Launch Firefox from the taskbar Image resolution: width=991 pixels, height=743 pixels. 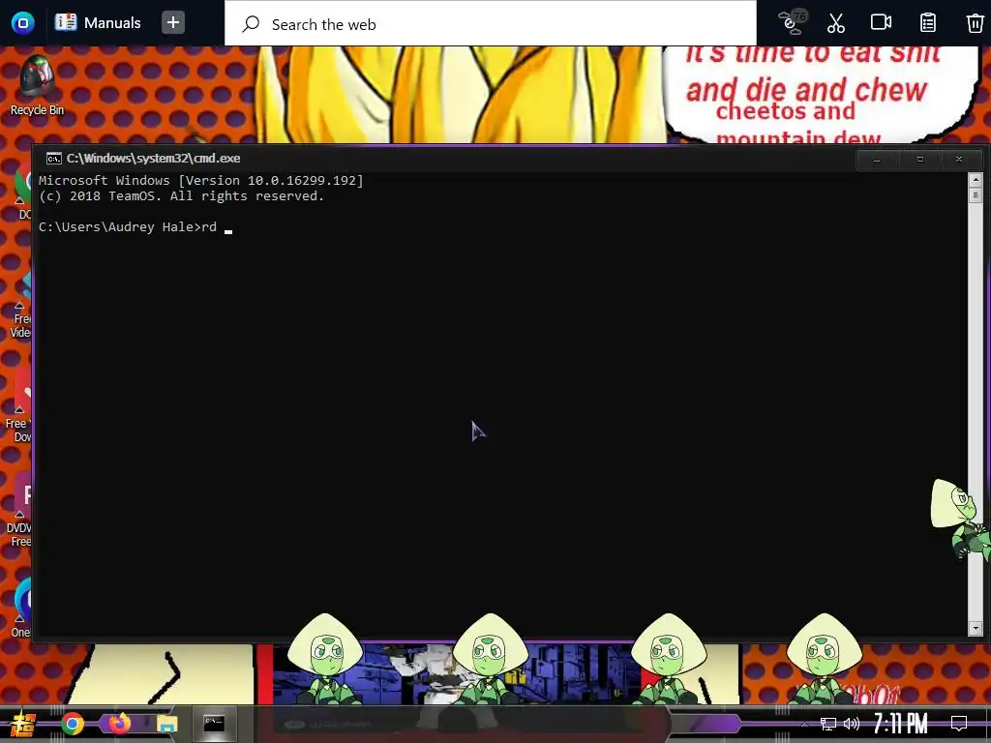click(x=119, y=723)
